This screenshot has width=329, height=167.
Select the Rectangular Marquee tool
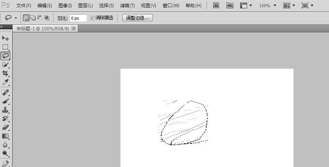point(5,47)
